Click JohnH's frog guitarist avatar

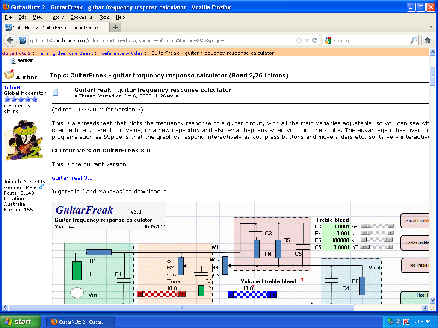pos(24,140)
